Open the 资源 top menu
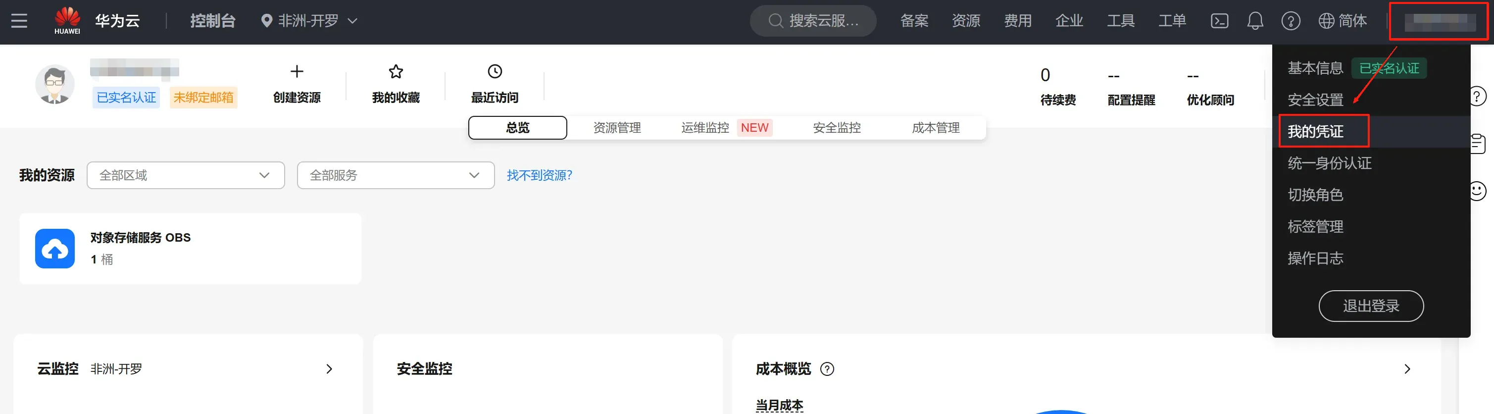The image size is (1494, 414). 966,21
